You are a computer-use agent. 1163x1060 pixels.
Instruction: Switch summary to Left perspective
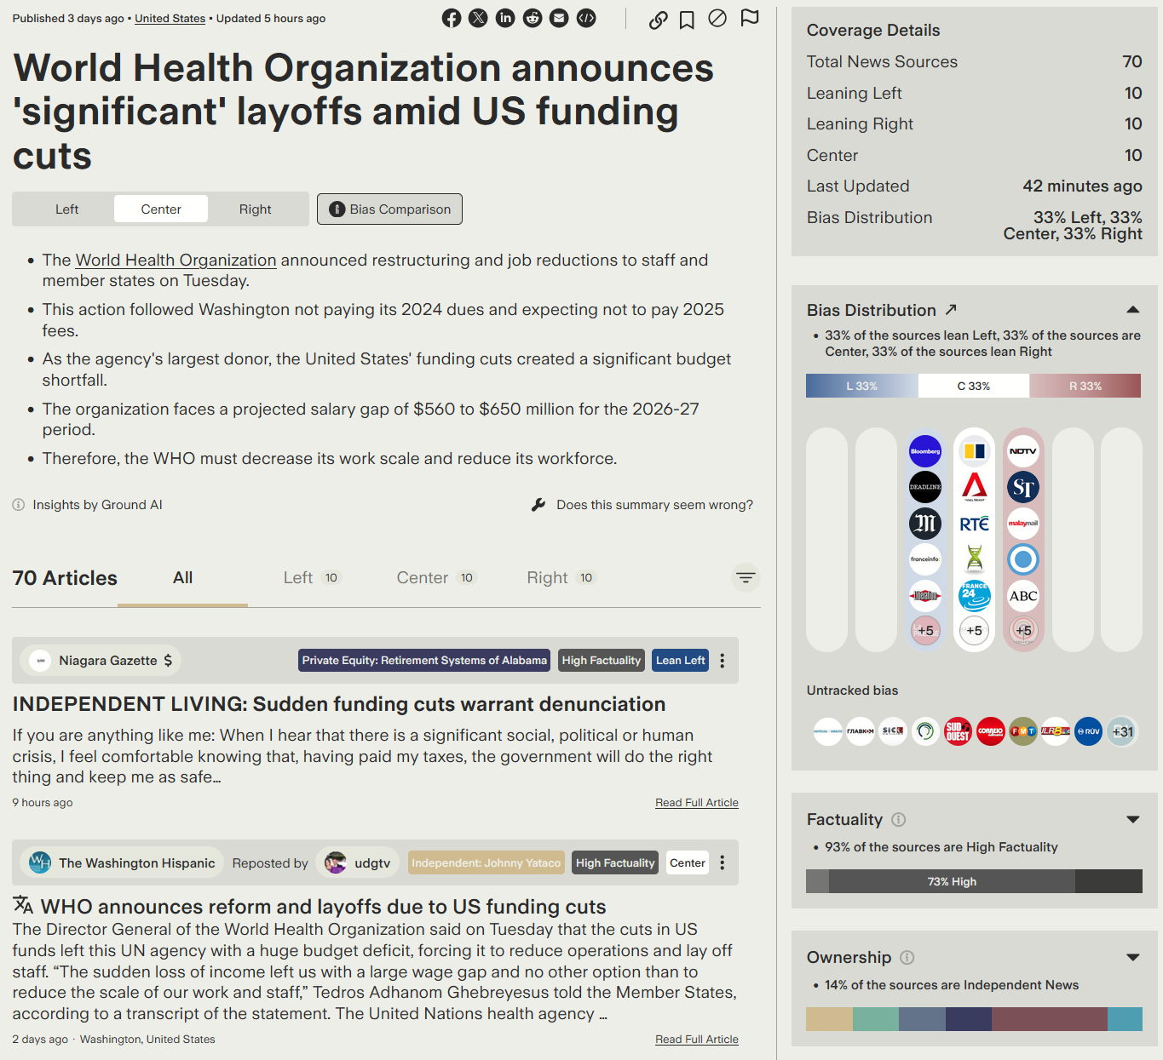[66, 209]
